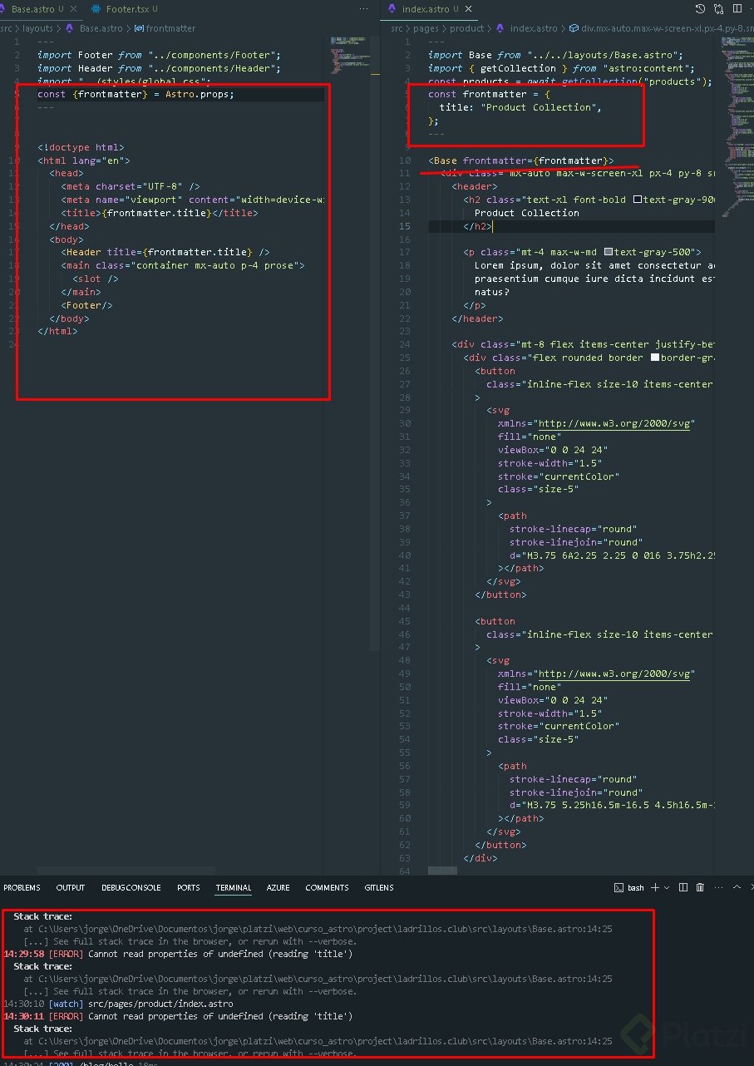Click text-gray-500 color swatch on line 17
Image resolution: width=754 pixels, height=1066 pixels.
pos(609,252)
